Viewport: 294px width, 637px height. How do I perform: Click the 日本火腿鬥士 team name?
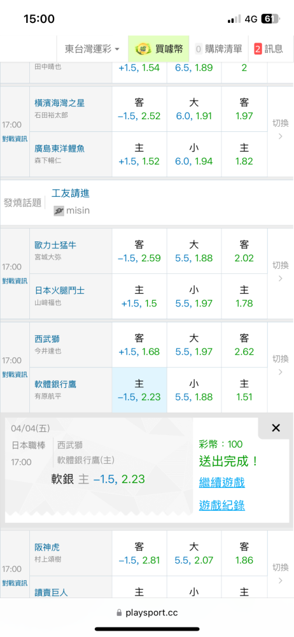(60, 291)
